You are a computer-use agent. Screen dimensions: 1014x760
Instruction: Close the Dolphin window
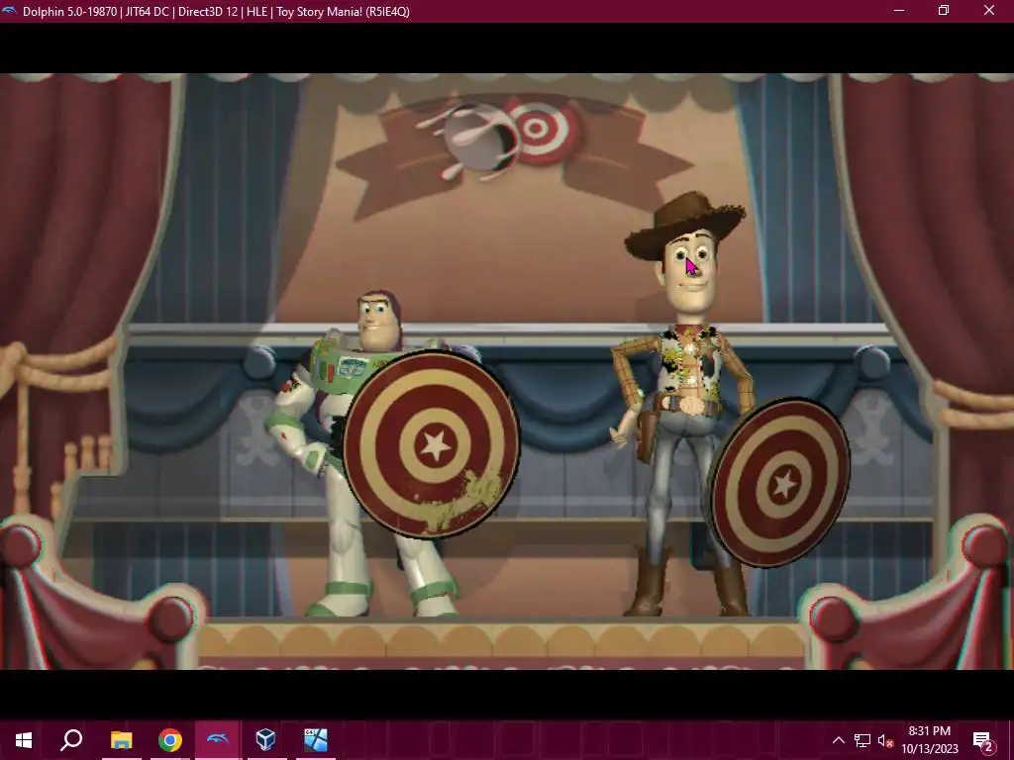coord(989,11)
